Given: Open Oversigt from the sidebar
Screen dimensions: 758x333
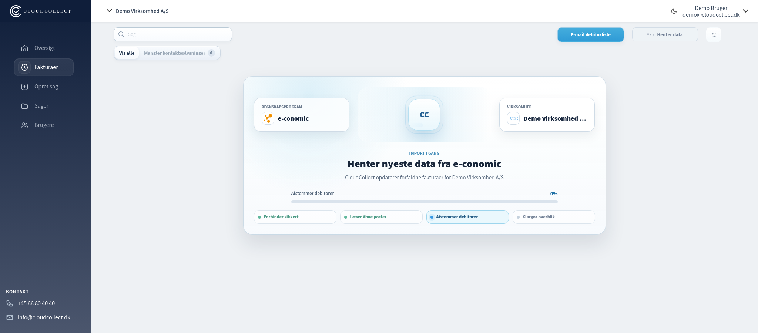Looking at the screenshot, I should [x=44, y=48].
